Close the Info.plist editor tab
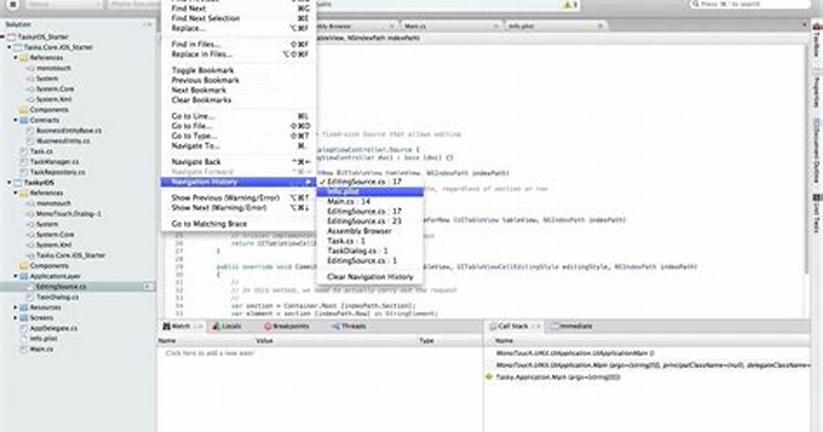The height and width of the screenshot is (432, 823). (601, 25)
